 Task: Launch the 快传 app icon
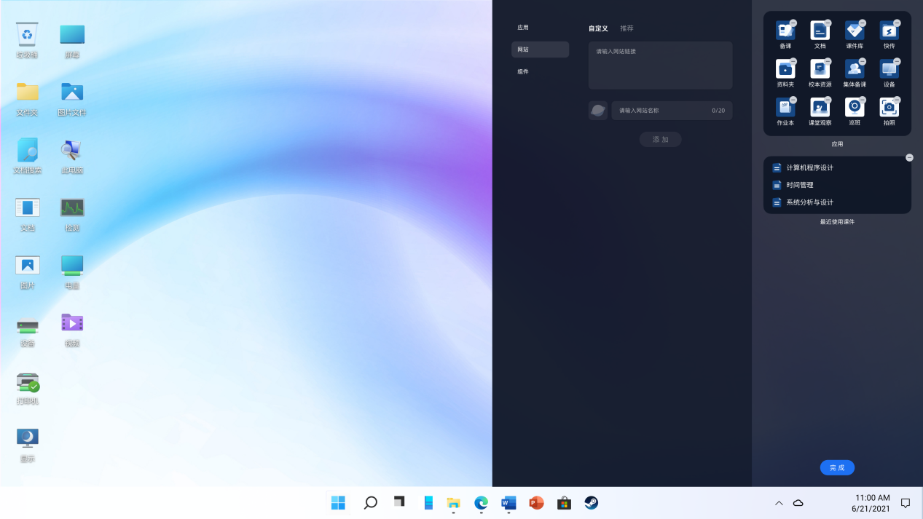point(889,31)
